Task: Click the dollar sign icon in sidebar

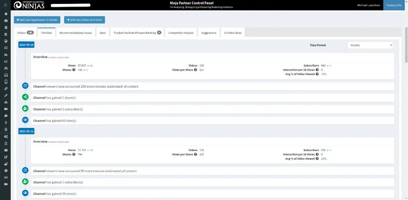Action: point(5,122)
